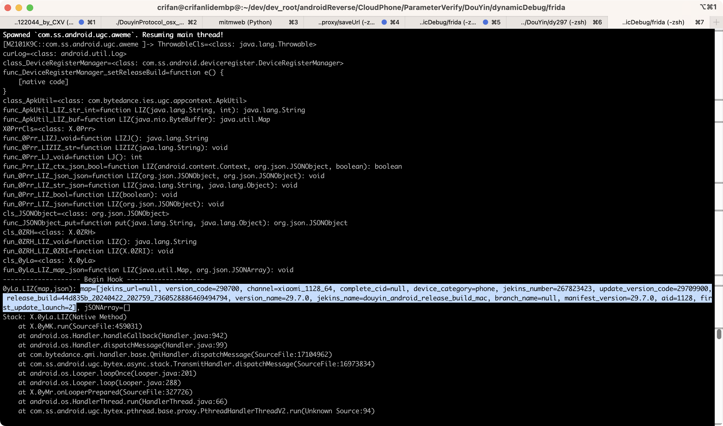This screenshot has width=723, height=426.
Task: Click the TransmitHandler.dispatchMessage stack line
Action: point(197,364)
